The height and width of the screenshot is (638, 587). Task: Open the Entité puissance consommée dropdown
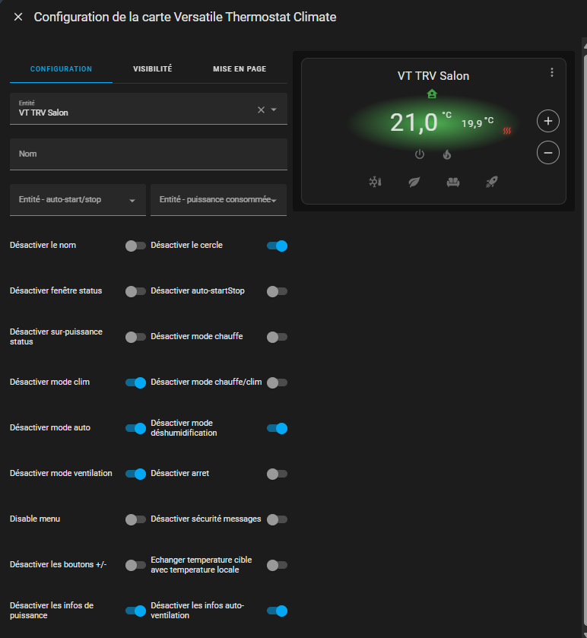tap(218, 200)
